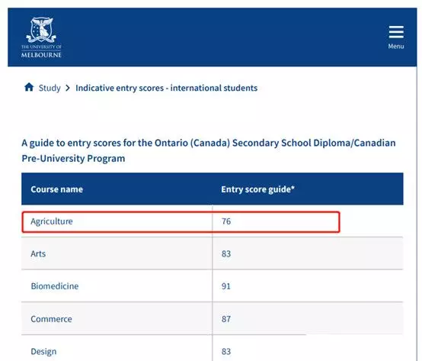
Task: Open Indicative entry scores breadcrumb link
Action: pos(166,88)
